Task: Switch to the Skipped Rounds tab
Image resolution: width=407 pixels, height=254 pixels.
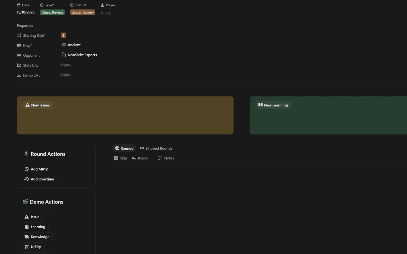Action: pos(156,148)
